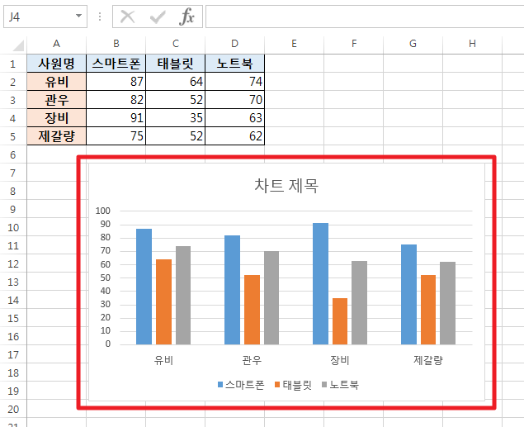Click cell with value 82

(x=116, y=100)
